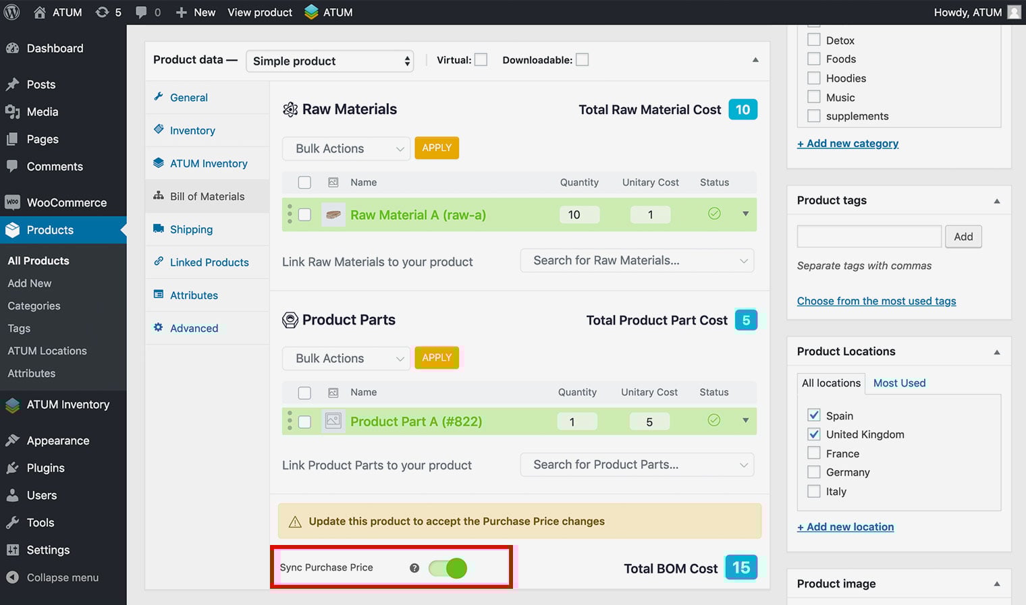Open the ATUM layers icon in admin bar
The width and height of the screenshot is (1026, 605).
click(311, 12)
